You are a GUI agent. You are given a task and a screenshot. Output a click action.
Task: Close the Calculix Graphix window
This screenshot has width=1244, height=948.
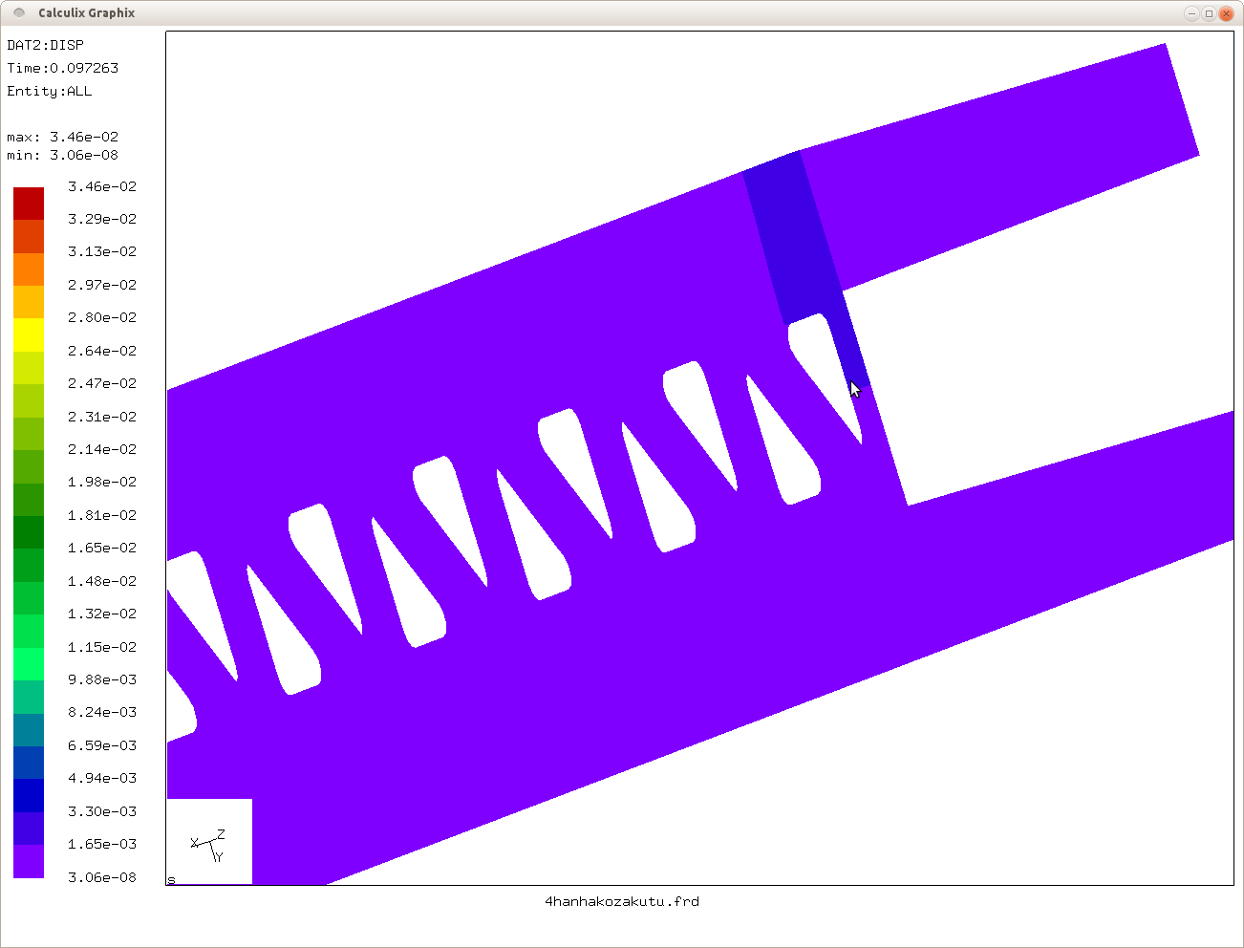coord(1227,13)
